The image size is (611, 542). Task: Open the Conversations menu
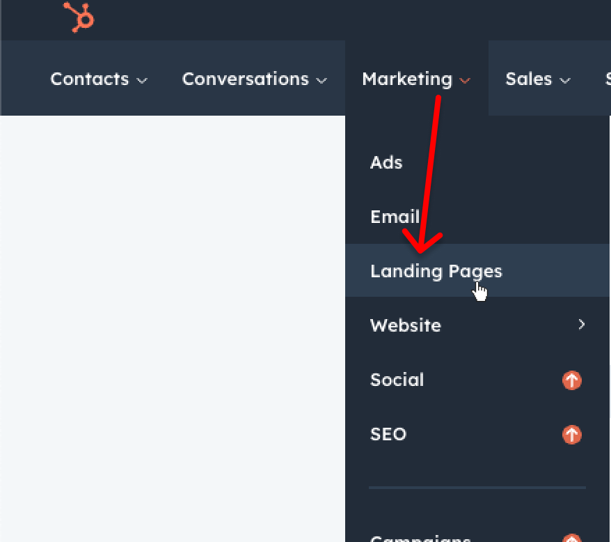[x=245, y=79]
